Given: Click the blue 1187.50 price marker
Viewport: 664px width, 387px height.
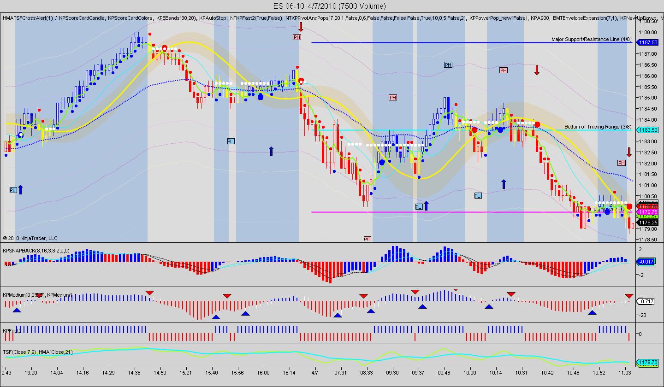Looking at the screenshot, I should click(647, 42).
